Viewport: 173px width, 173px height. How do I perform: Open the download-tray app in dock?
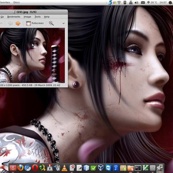(x=50, y=168)
